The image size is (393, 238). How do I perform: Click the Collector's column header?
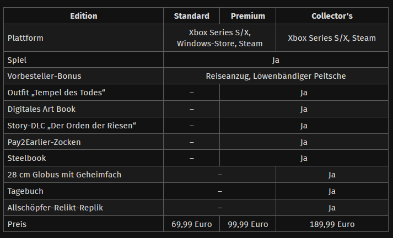(x=332, y=16)
